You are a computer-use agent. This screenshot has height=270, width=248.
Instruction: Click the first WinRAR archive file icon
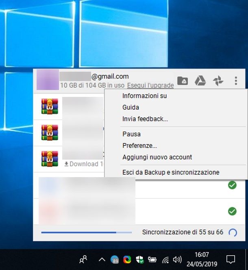tap(50, 106)
